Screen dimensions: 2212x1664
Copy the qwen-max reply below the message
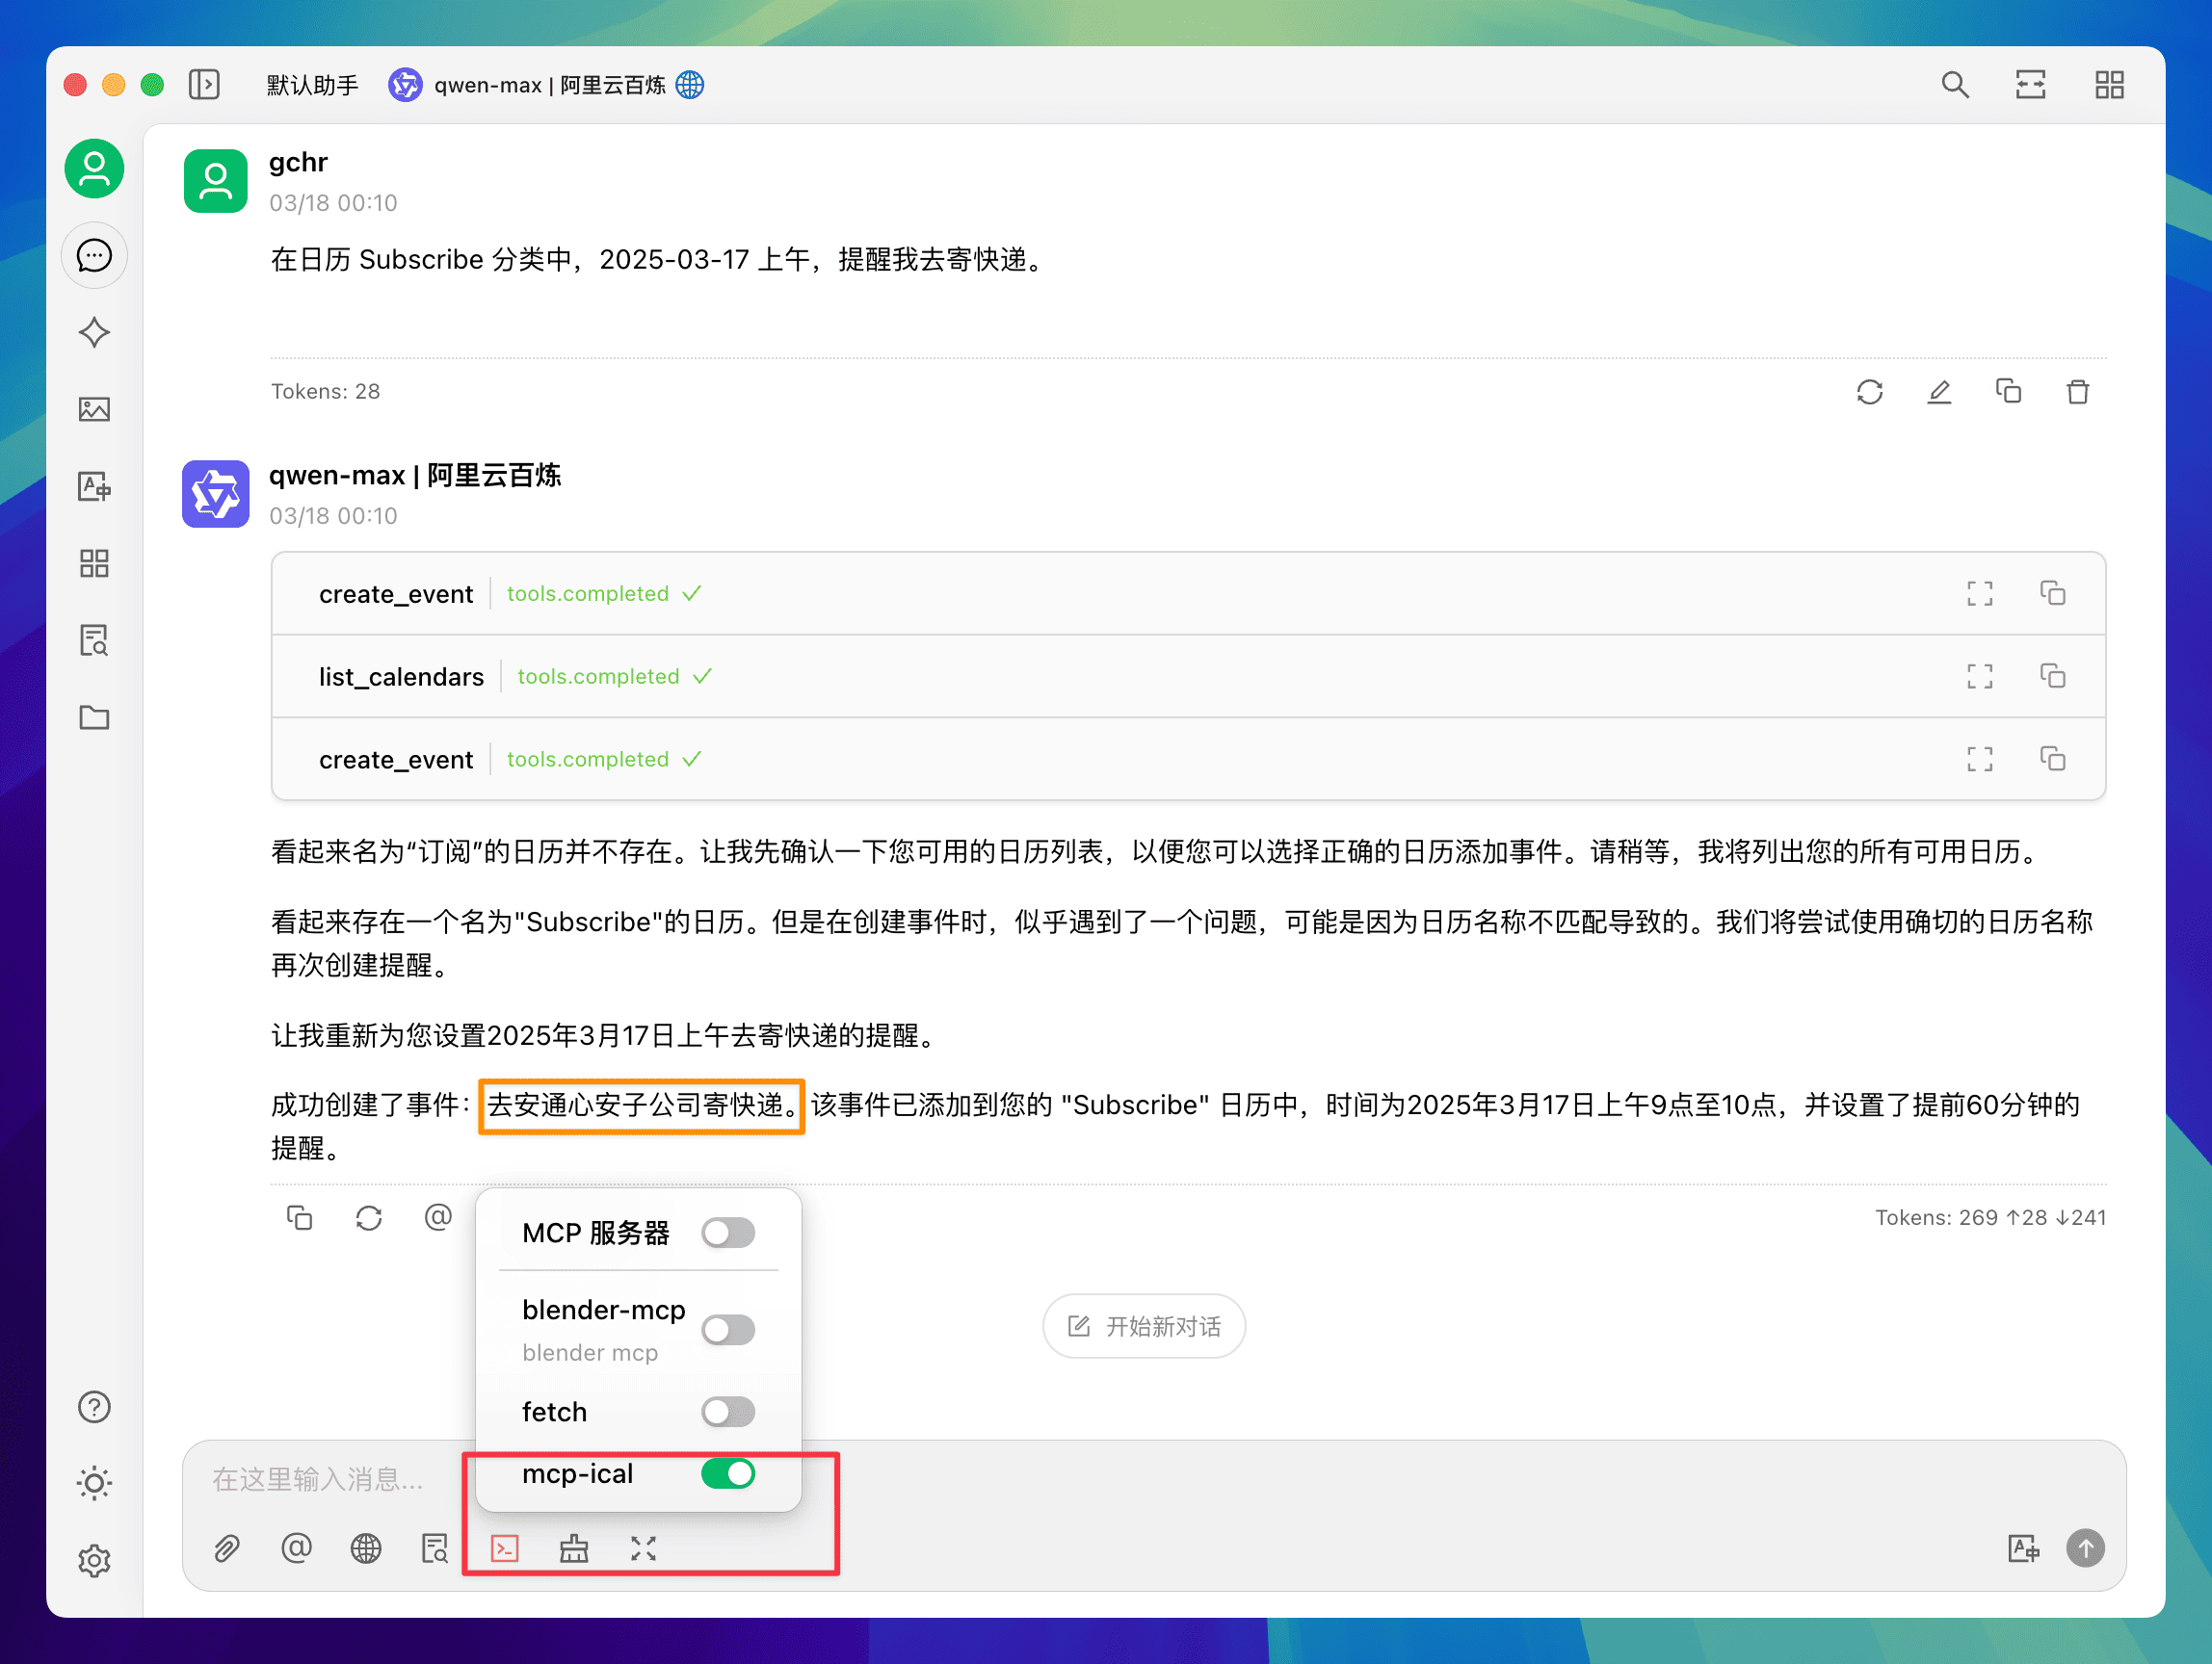299,1217
